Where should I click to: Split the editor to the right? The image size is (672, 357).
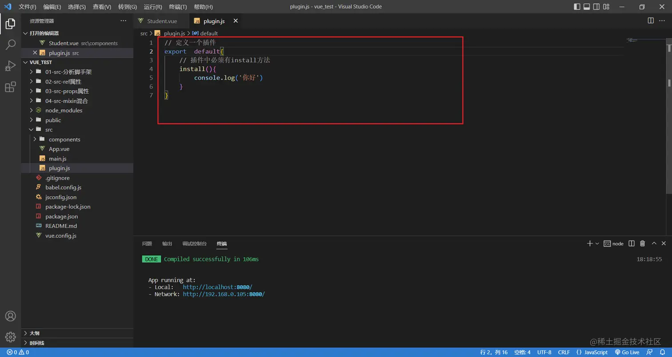651,21
